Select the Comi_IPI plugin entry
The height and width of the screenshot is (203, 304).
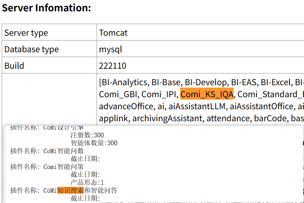click(159, 94)
